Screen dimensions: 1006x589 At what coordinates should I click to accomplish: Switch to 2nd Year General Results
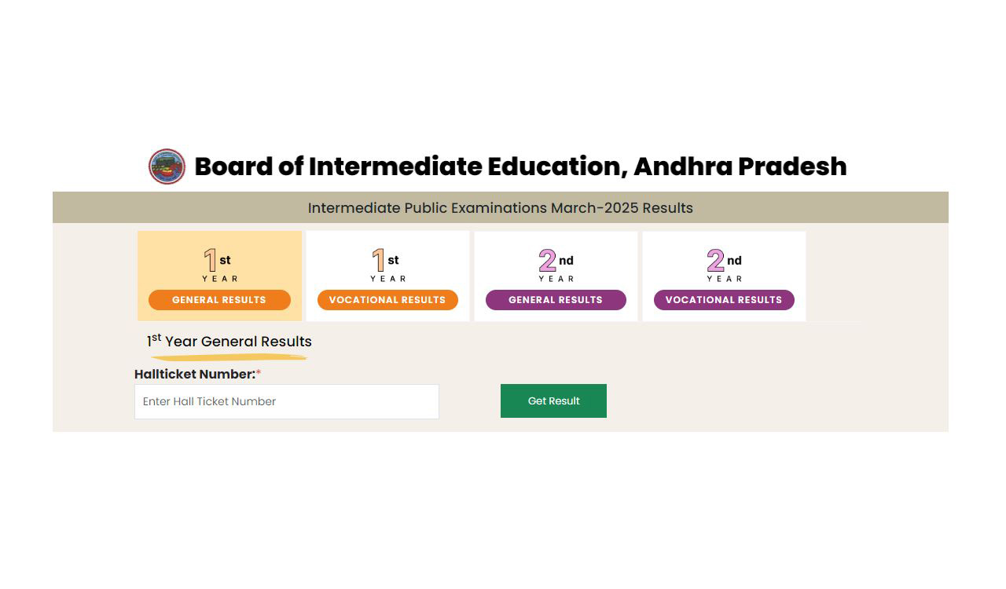(x=555, y=276)
